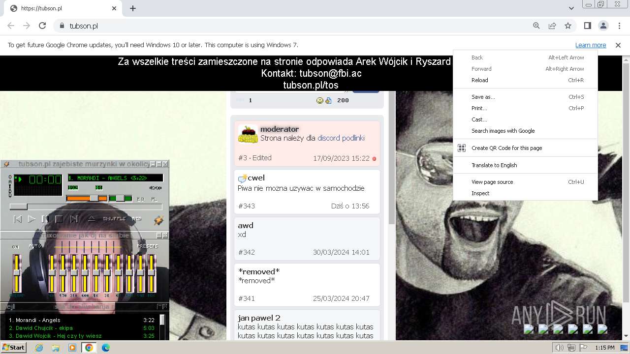The image size is (630, 354).
Task: Click the moderator username
Action: (x=280, y=129)
